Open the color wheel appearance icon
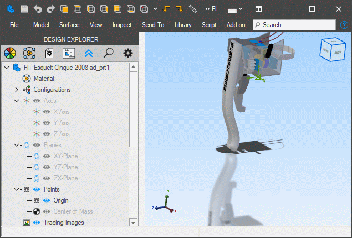 coord(10,53)
